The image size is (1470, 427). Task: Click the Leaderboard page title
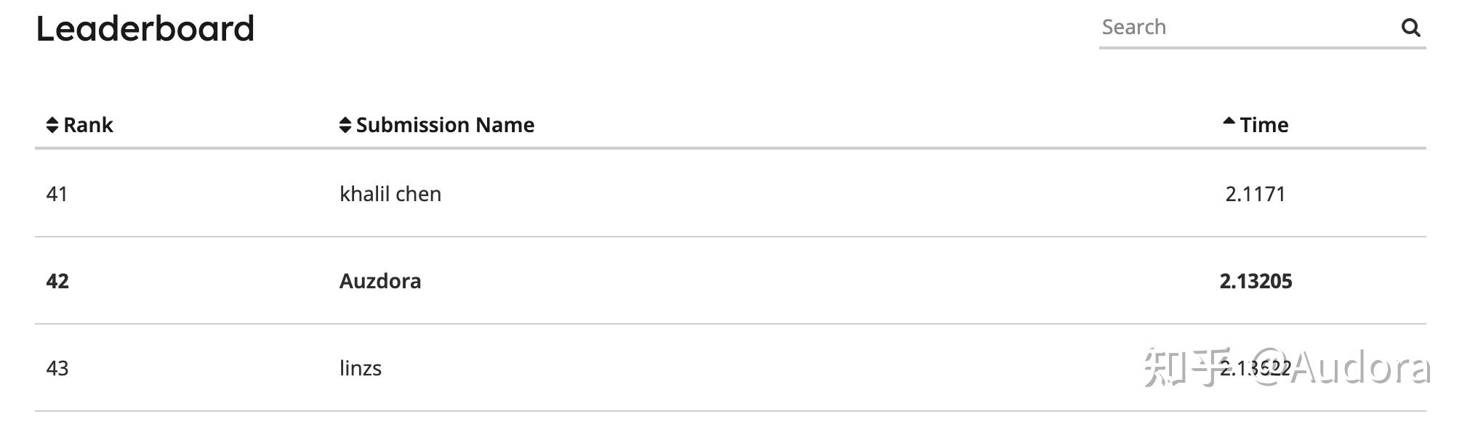pos(145,29)
